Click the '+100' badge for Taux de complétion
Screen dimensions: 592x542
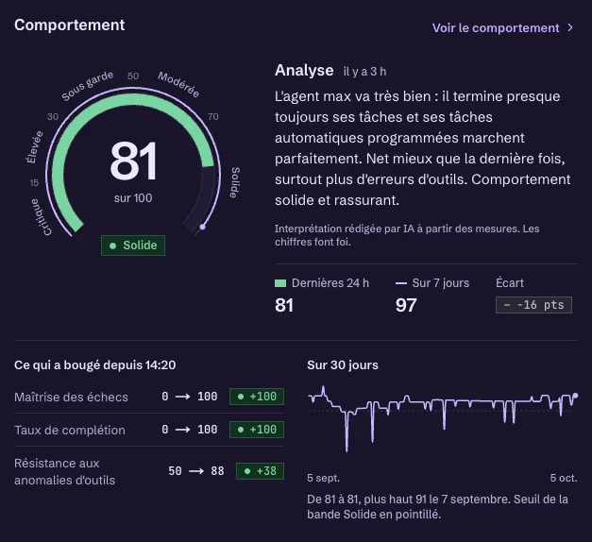coord(257,430)
